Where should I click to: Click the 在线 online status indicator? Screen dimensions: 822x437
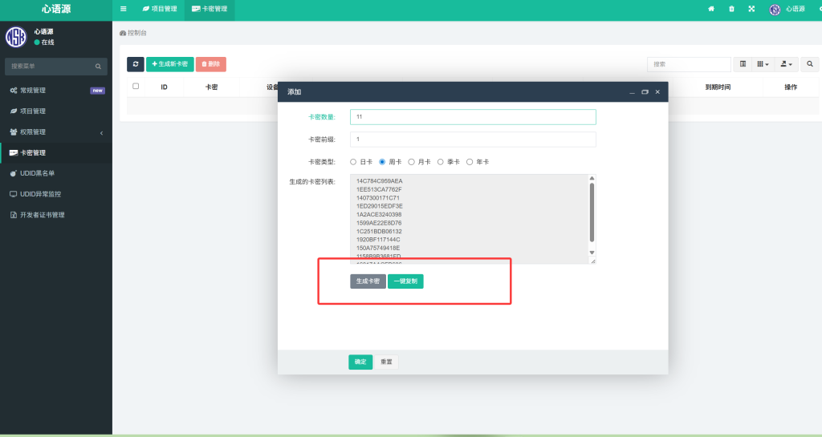(44, 42)
